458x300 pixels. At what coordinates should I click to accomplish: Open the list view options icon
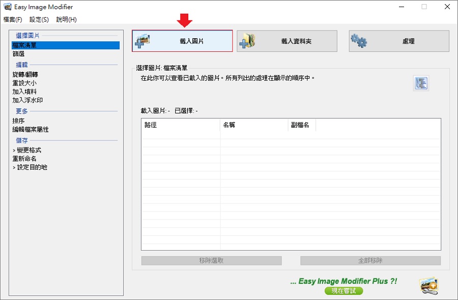coord(421,83)
